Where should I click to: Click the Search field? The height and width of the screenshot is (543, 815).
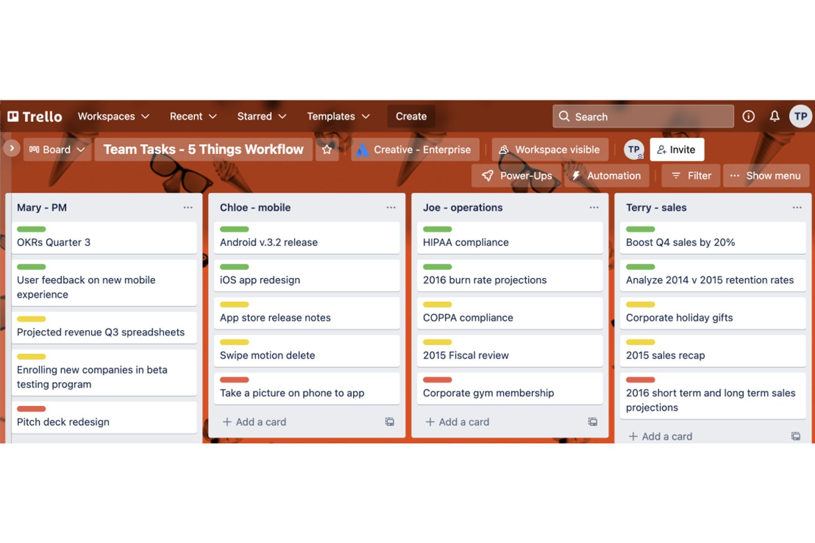tap(643, 116)
